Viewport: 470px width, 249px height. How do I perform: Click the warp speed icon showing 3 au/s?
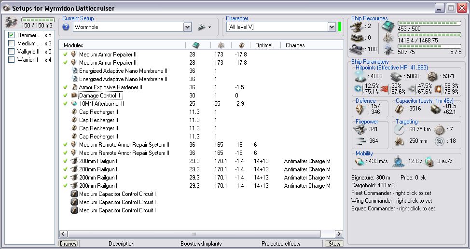429,161
